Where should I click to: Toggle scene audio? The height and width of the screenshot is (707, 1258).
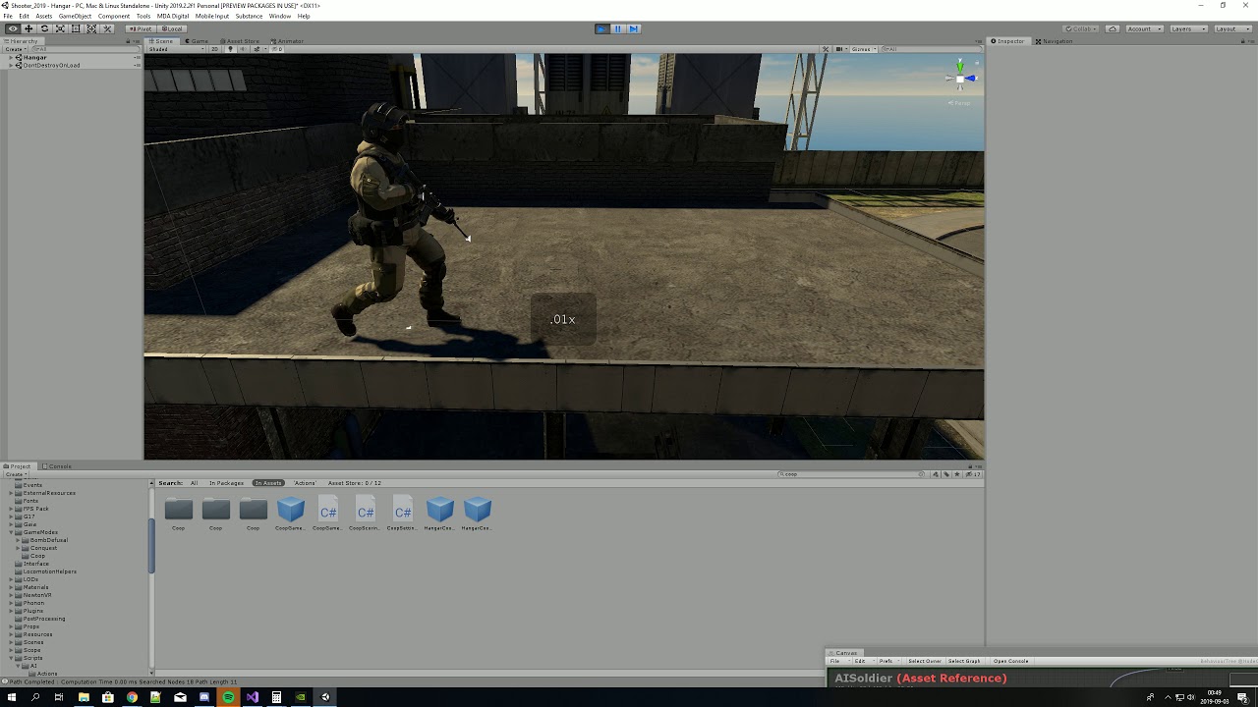pos(243,49)
